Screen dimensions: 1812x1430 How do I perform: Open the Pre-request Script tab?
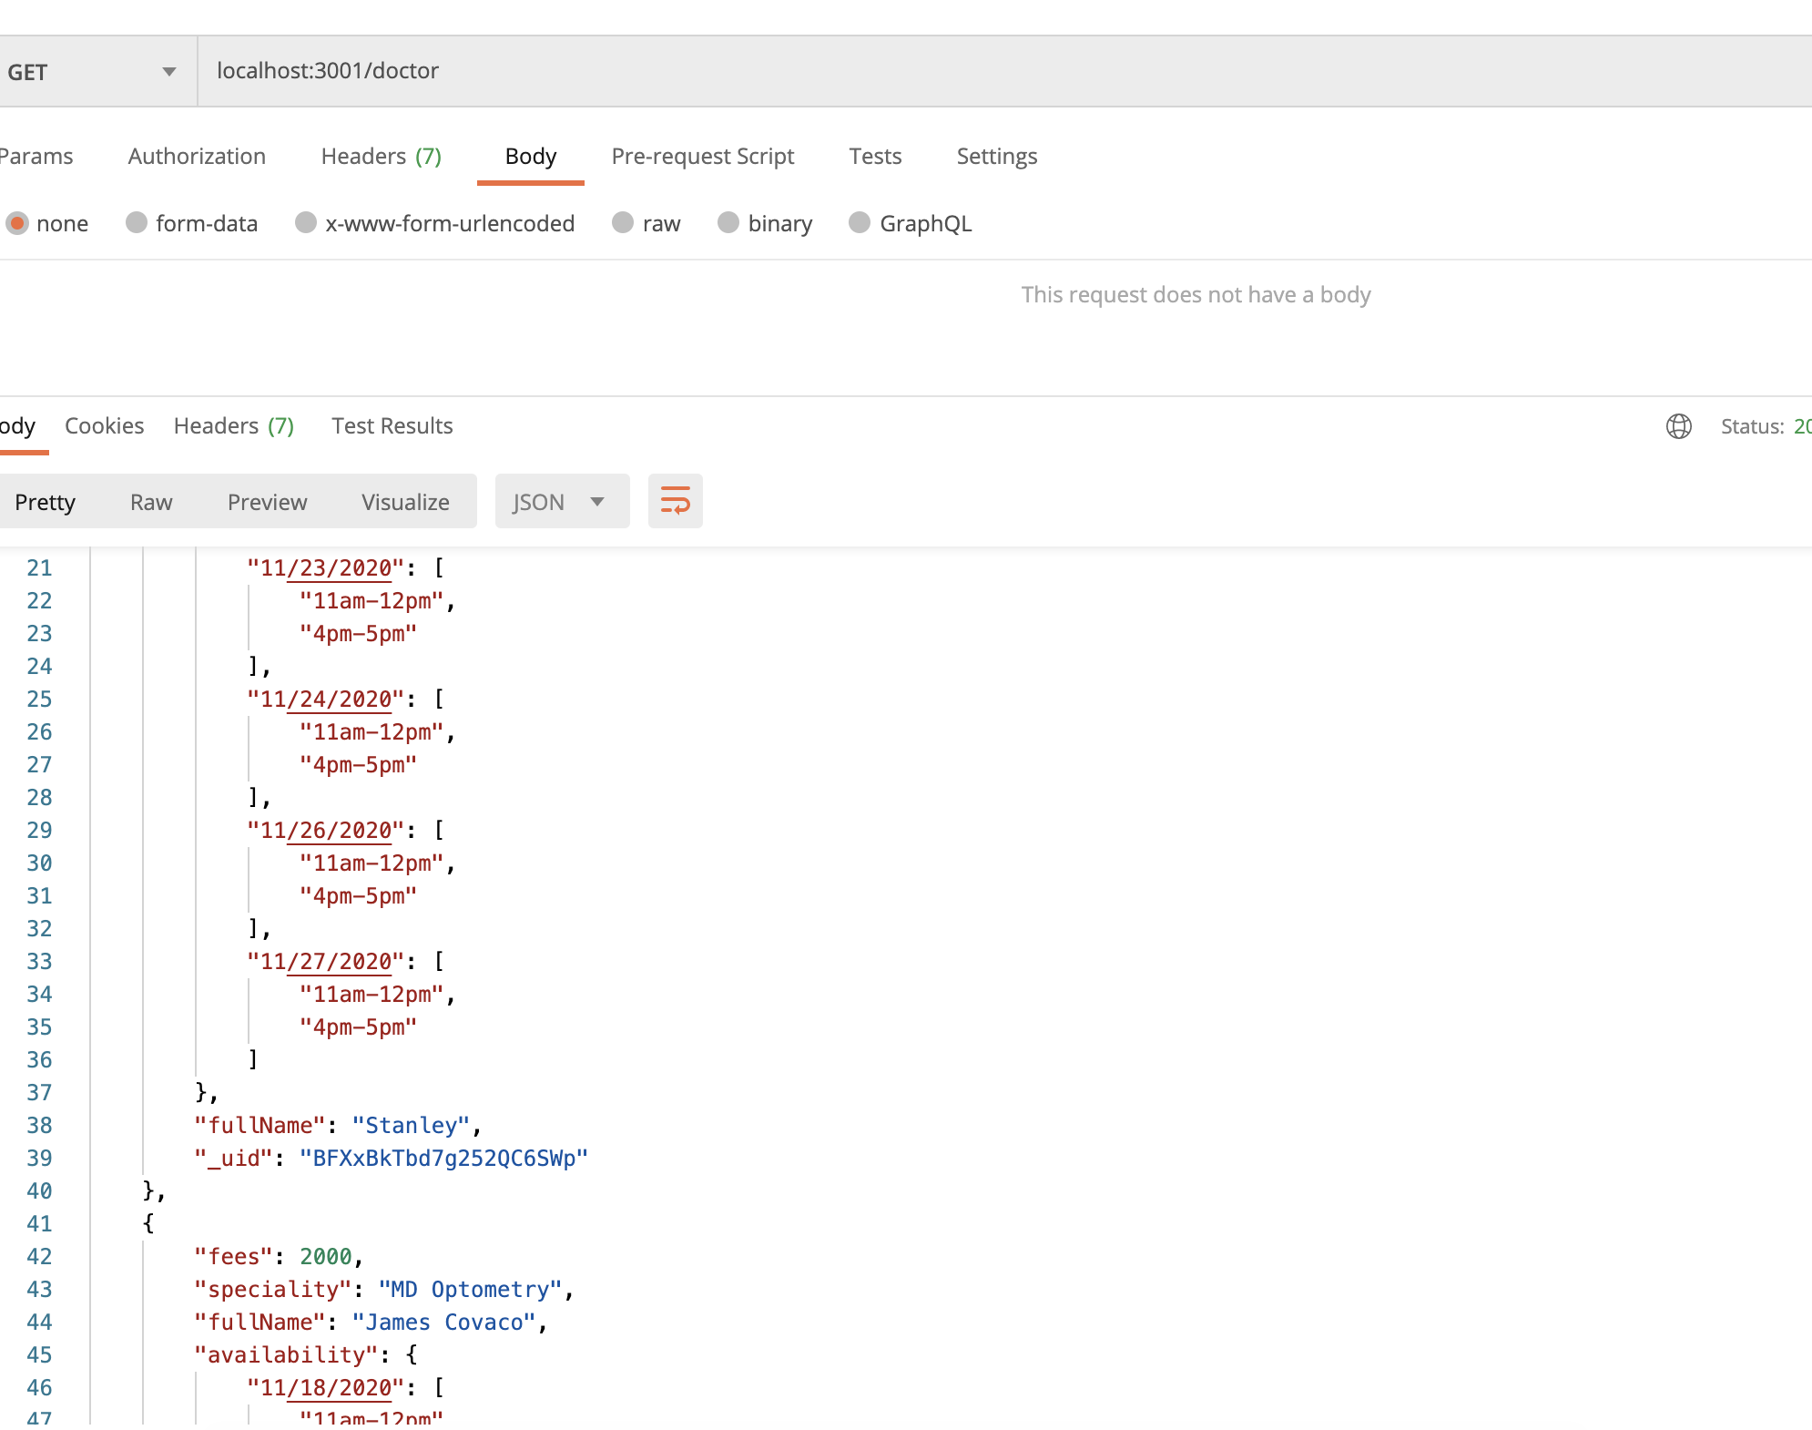[702, 157]
